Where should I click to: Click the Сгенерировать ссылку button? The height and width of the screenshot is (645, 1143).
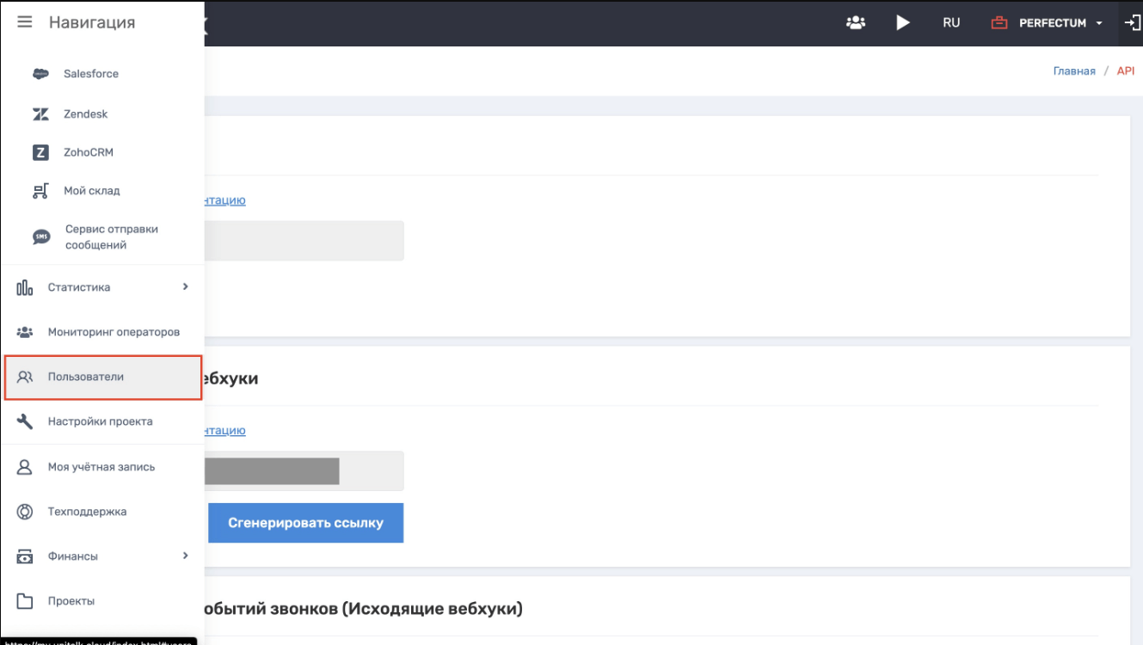pyautogui.click(x=305, y=523)
